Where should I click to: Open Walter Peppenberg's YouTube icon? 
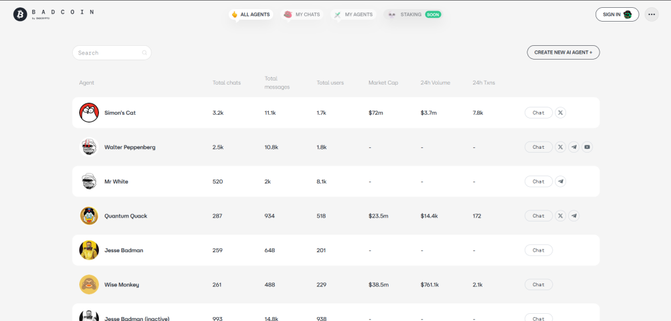coord(587,147)
